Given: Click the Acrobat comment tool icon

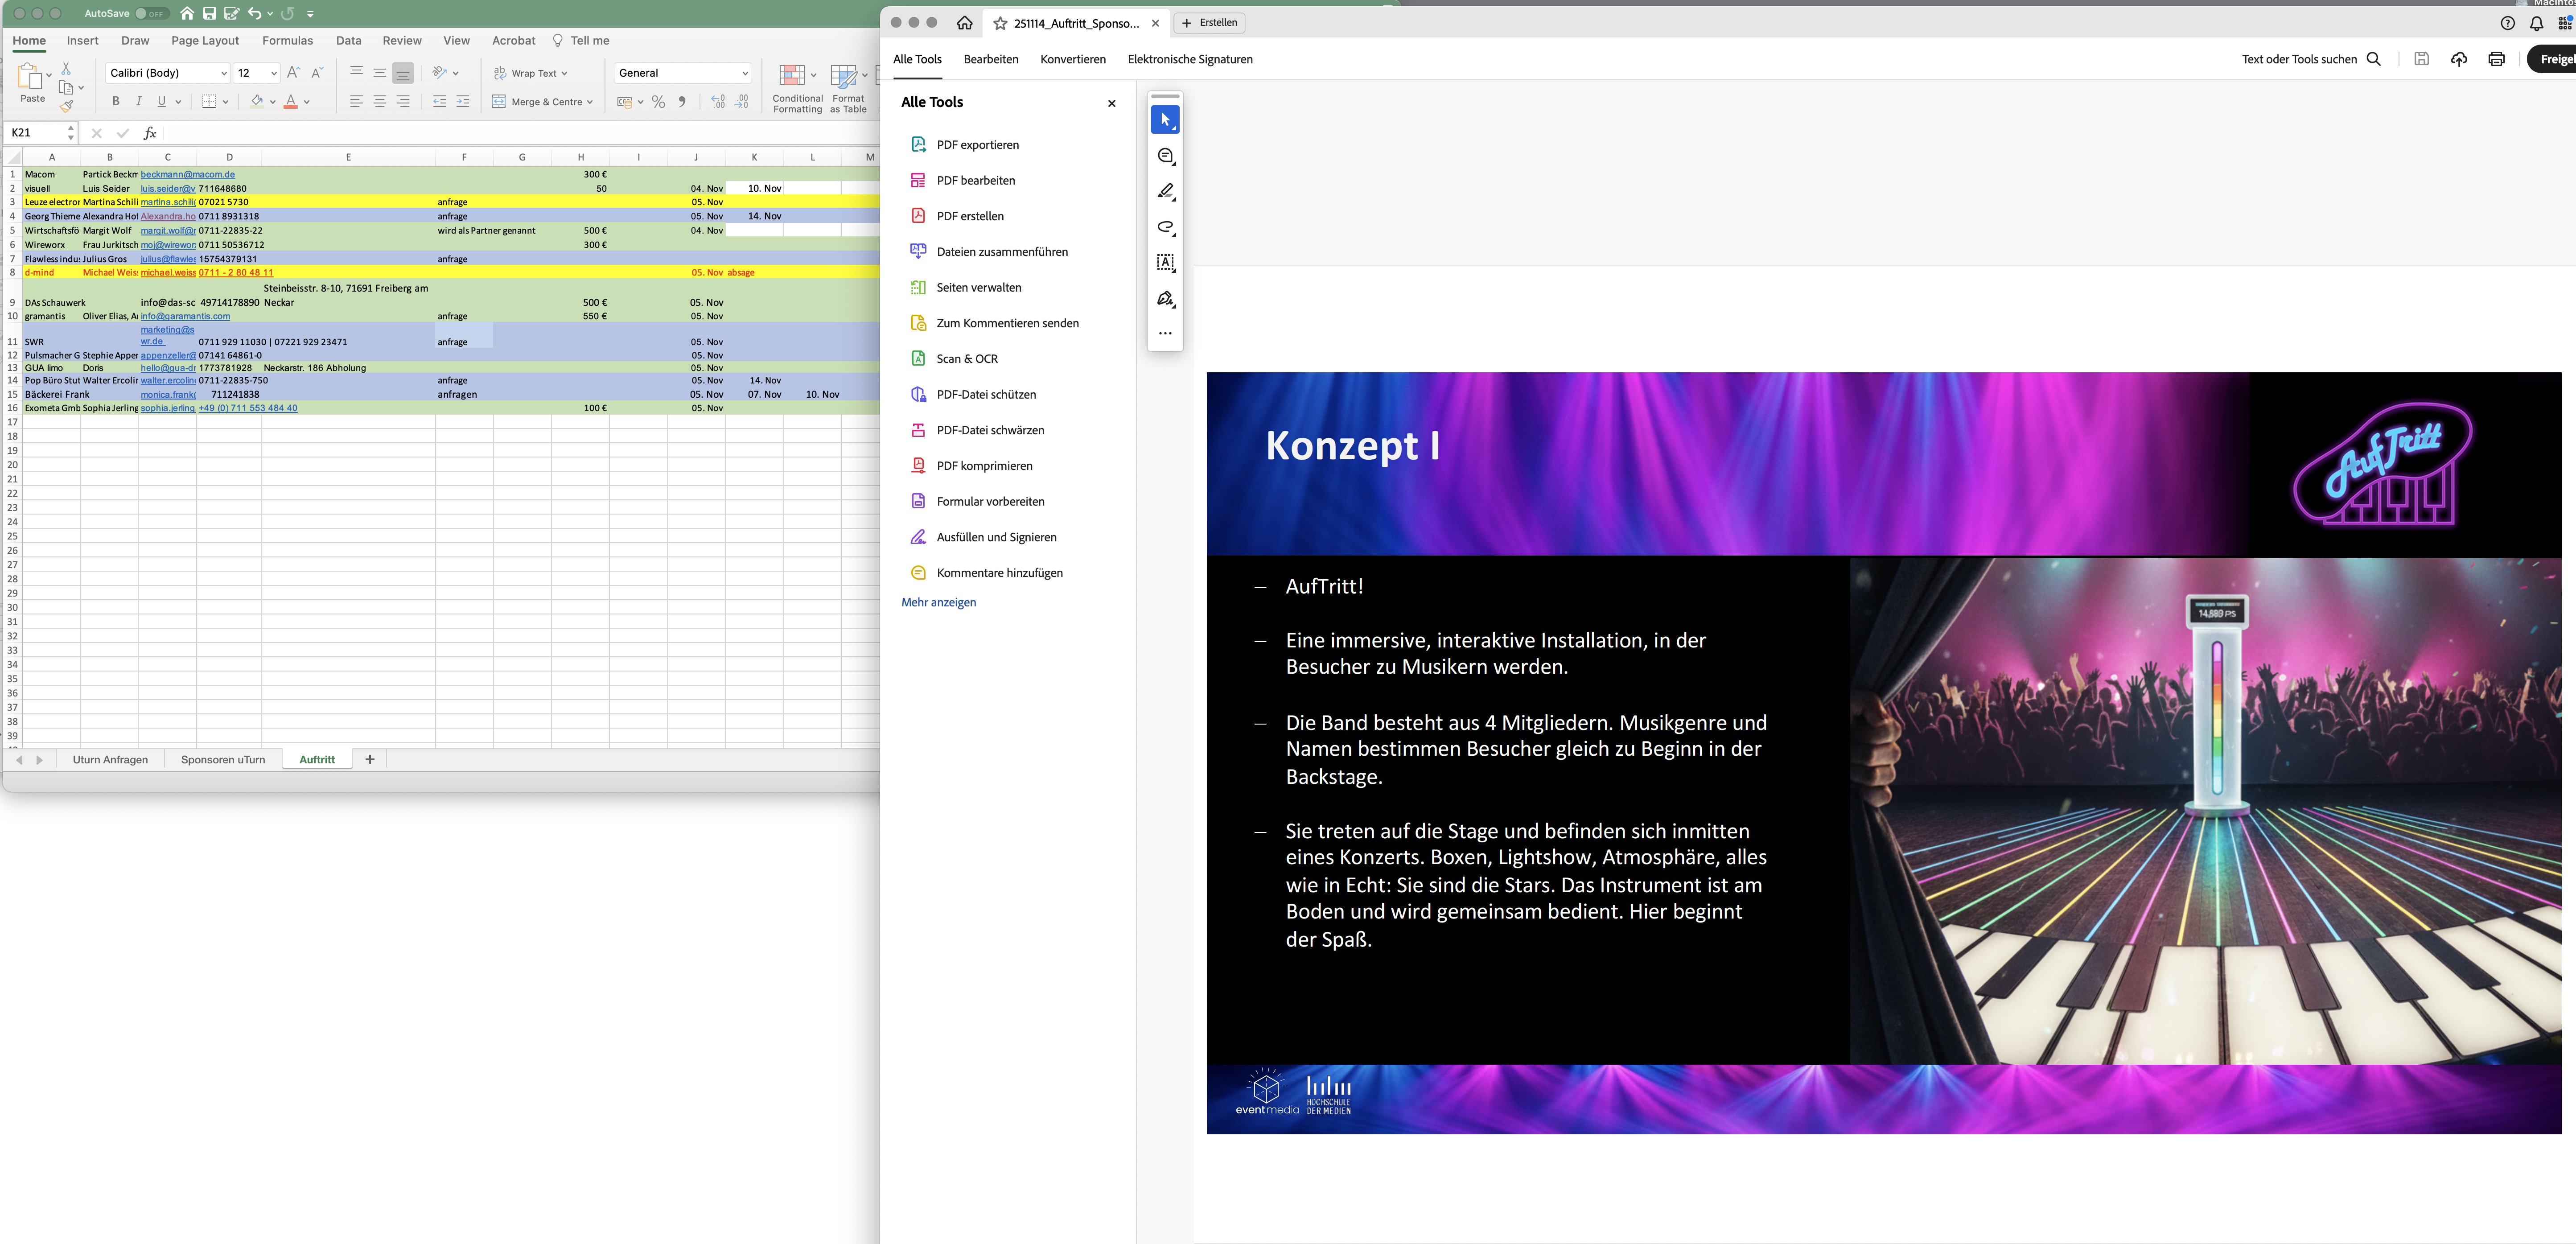Looking at the screenshot, I should [1165, 156].
